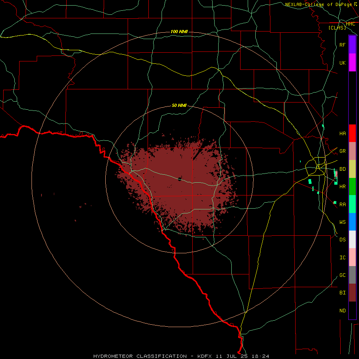
Task: Click the WS legend label
Action: pyautogui.click(x=342, y=222)
